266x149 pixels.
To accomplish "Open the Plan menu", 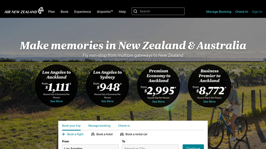I will coord(51,12).
